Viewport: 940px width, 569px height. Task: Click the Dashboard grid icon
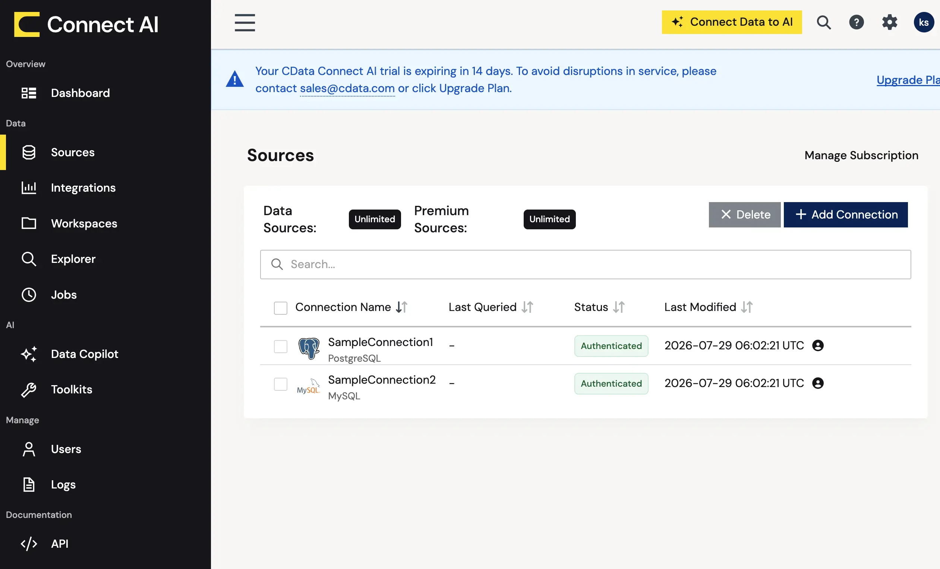[29, 93]
